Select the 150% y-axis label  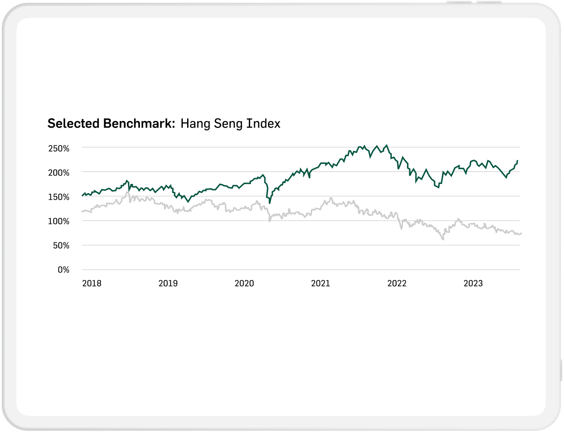(x=59, y=197)
